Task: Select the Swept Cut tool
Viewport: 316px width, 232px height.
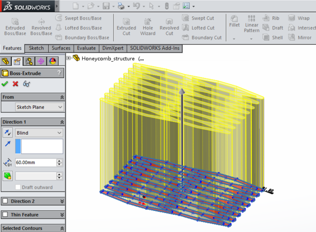Action: [x=198, y=18]
